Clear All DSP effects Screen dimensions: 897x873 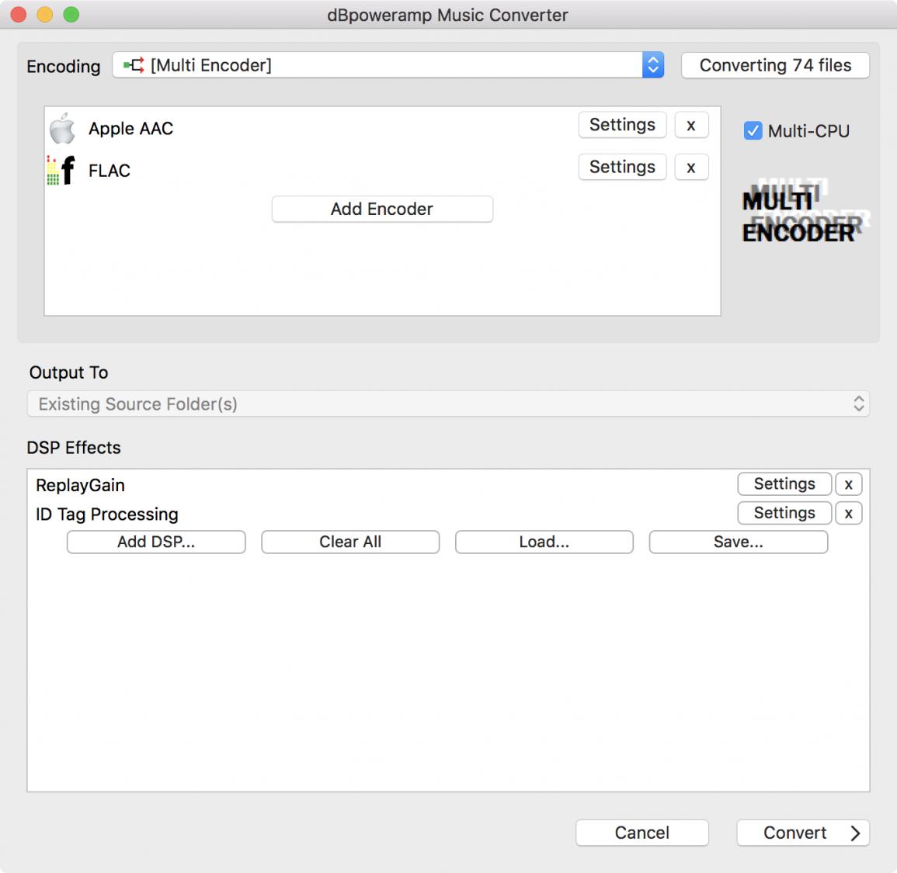pyautogui.click(x=350, y=542)
